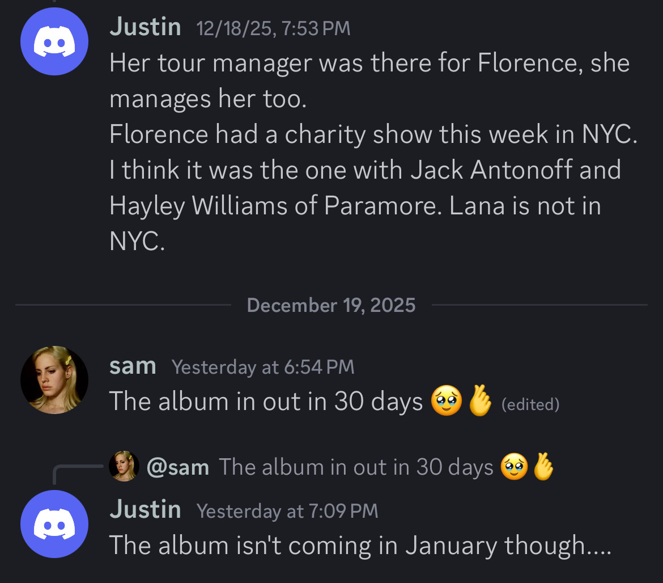Click the Yesterday at 6:54 PM timestamp
Screen dimensions: 663x583
(262, 367)
